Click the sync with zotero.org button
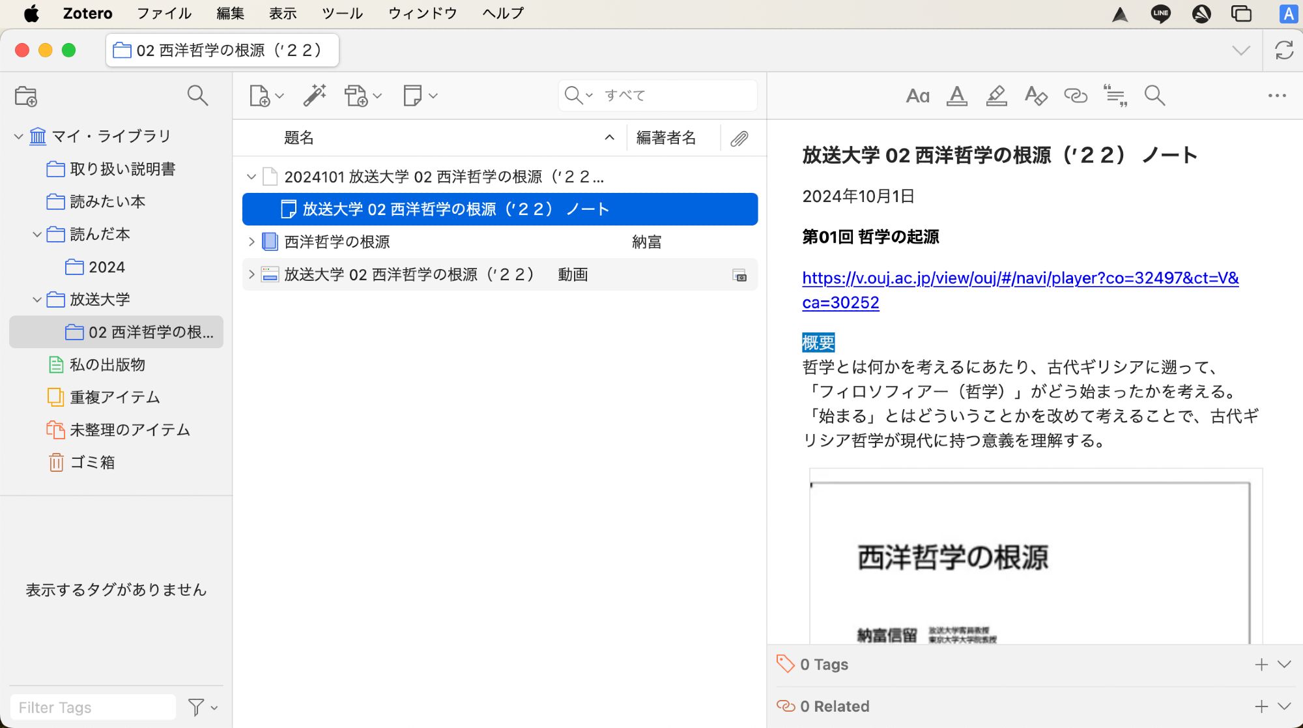The image size is (1303, 728). [1283, 50]
